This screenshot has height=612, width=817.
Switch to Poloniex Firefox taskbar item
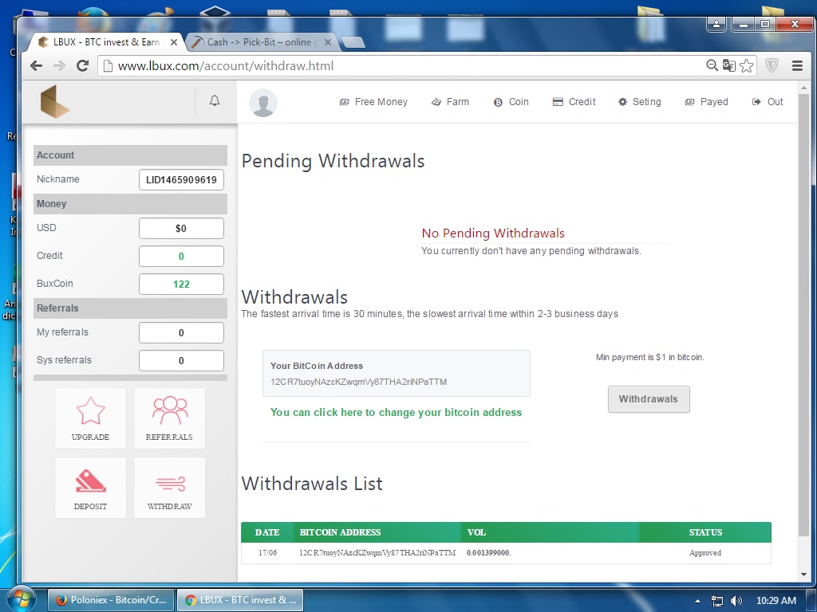(110, 600)
